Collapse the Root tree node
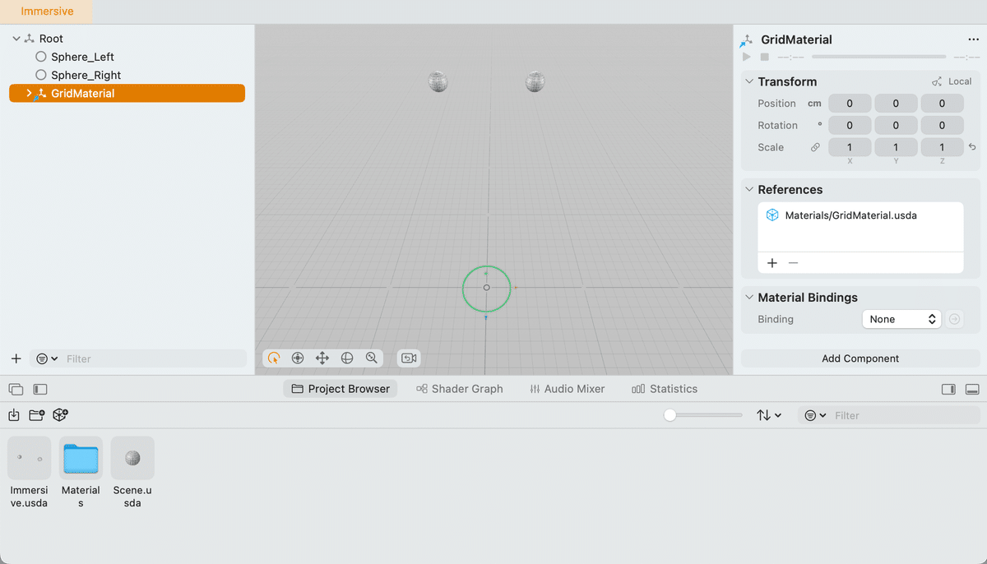This screenshot has width=987, height=564. point(16,39)
